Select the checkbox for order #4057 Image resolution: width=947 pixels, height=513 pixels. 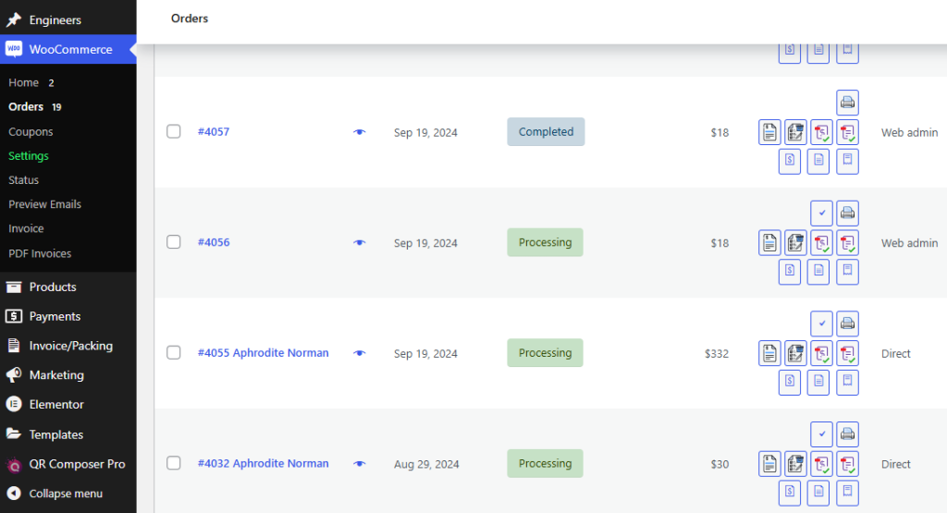[174, 131]
